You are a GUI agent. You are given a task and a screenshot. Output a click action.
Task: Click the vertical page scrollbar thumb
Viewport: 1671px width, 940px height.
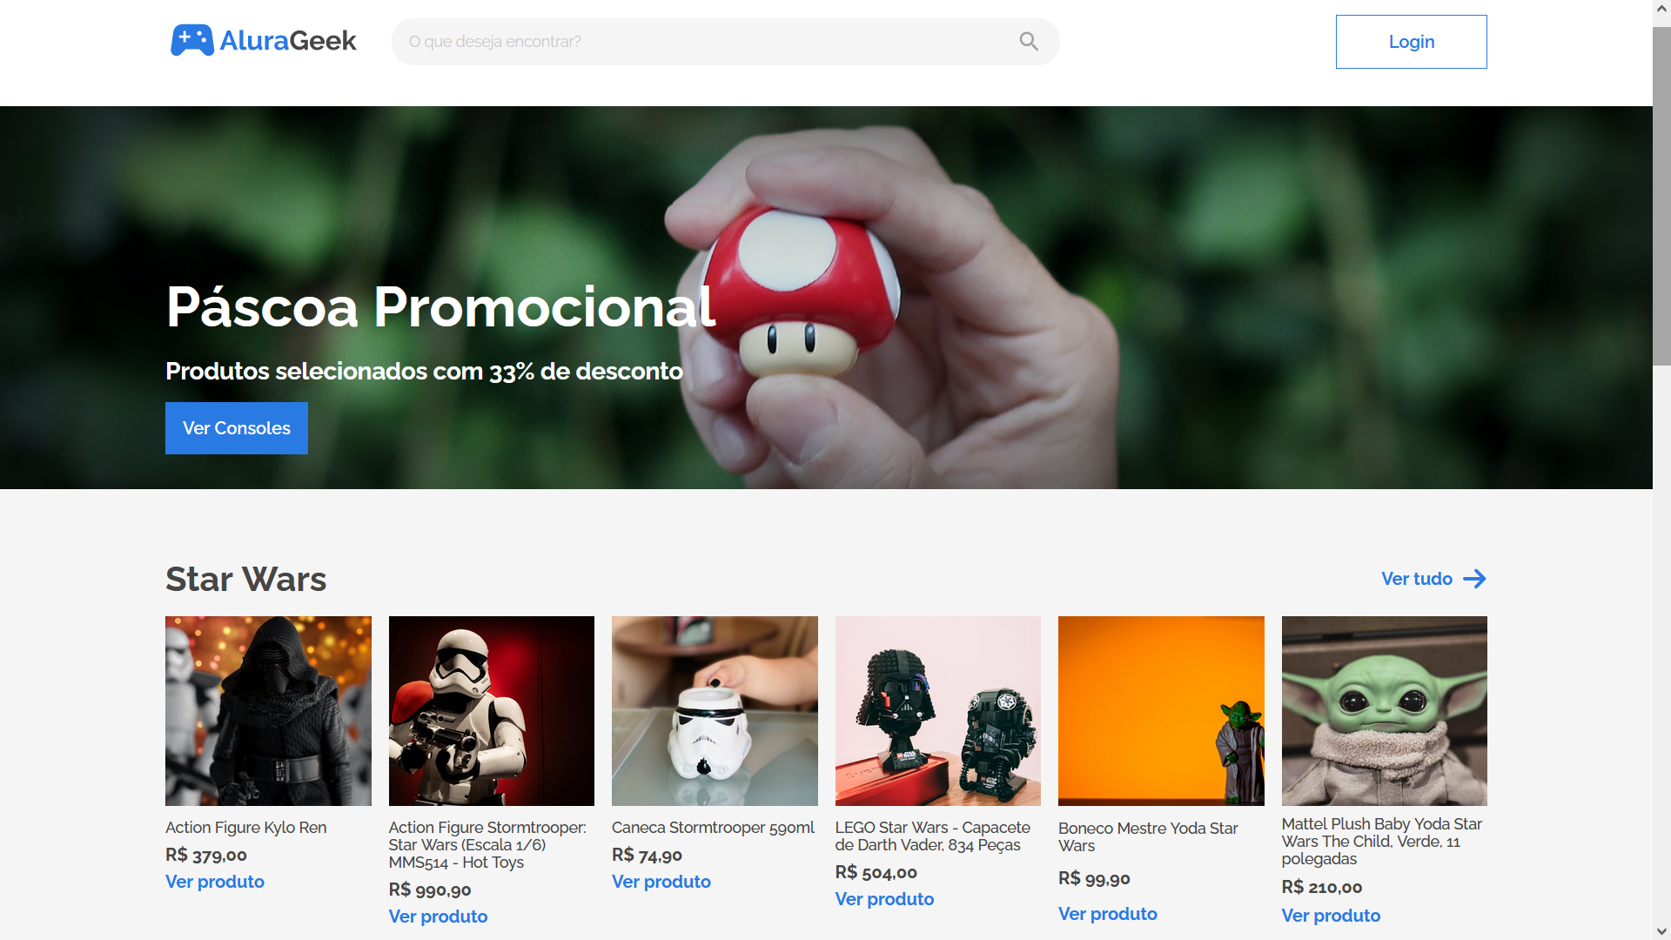(1661, 196)
